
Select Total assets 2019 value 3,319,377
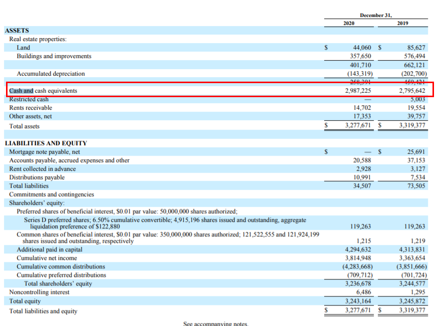[x=412, y=126]
